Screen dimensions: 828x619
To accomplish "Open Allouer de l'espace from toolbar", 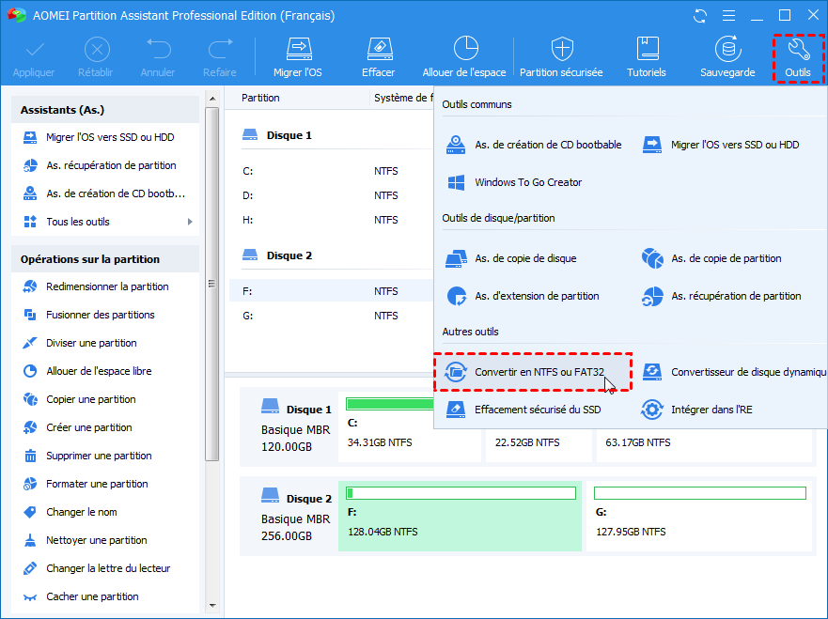I will tap(464, 57).
